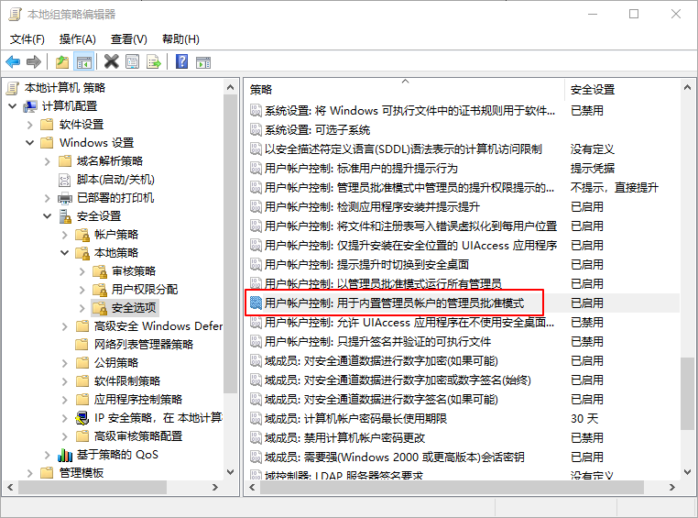This screenshot has width=698, height=518.
Task: Select 用户权限分配 in the tree
Action: point(144,290)
